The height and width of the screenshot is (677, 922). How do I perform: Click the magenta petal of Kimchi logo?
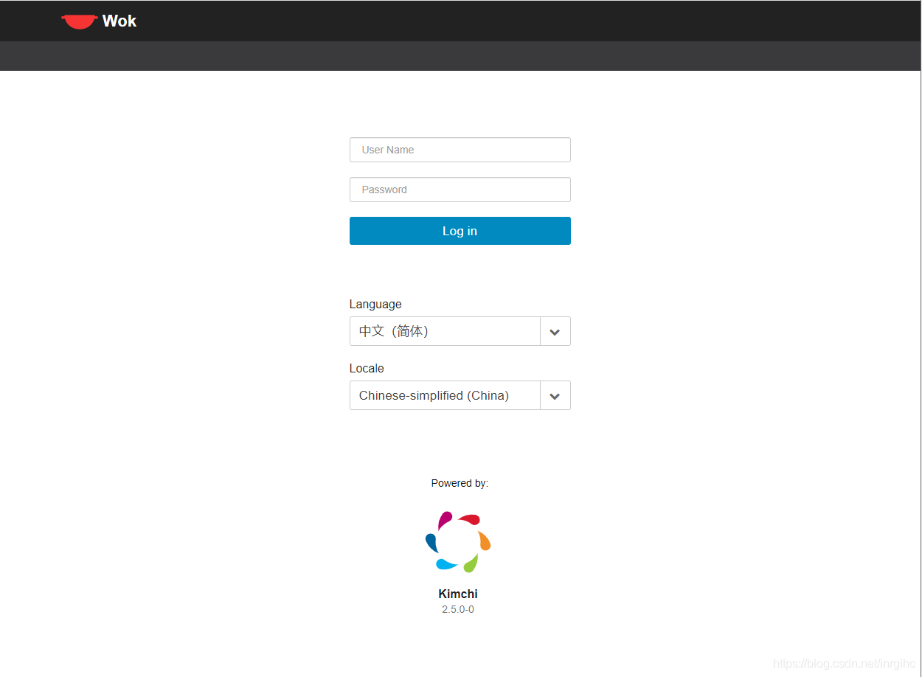(445, 520)
